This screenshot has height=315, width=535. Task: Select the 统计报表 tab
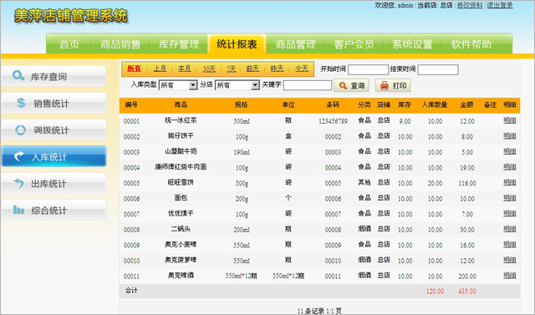point(237,44)
